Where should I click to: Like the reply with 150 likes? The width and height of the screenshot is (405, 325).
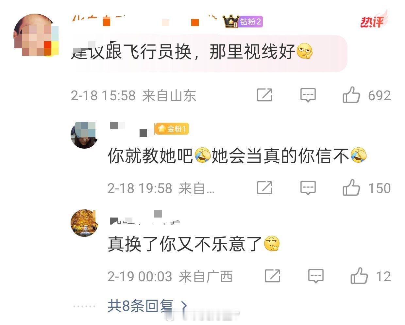pyautogui.click(x=351, y=188)
